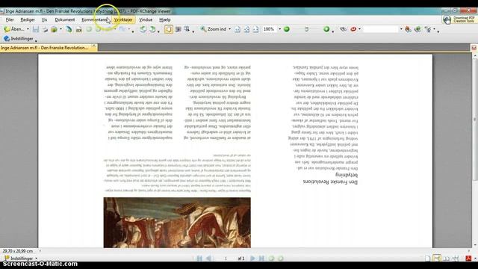Click the zoom slider handle
Screen dimensions: 478x269
pyautogui.click(x=306, y=29)
